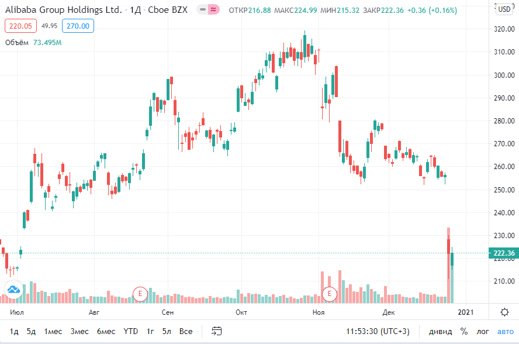Click the earnings E marker in November
The image size is (519, 344).
tap(329, 294)
